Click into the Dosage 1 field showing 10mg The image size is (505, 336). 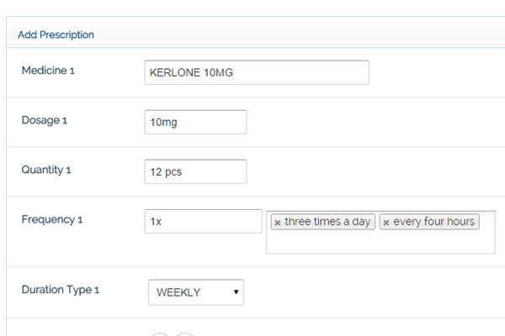195,122
